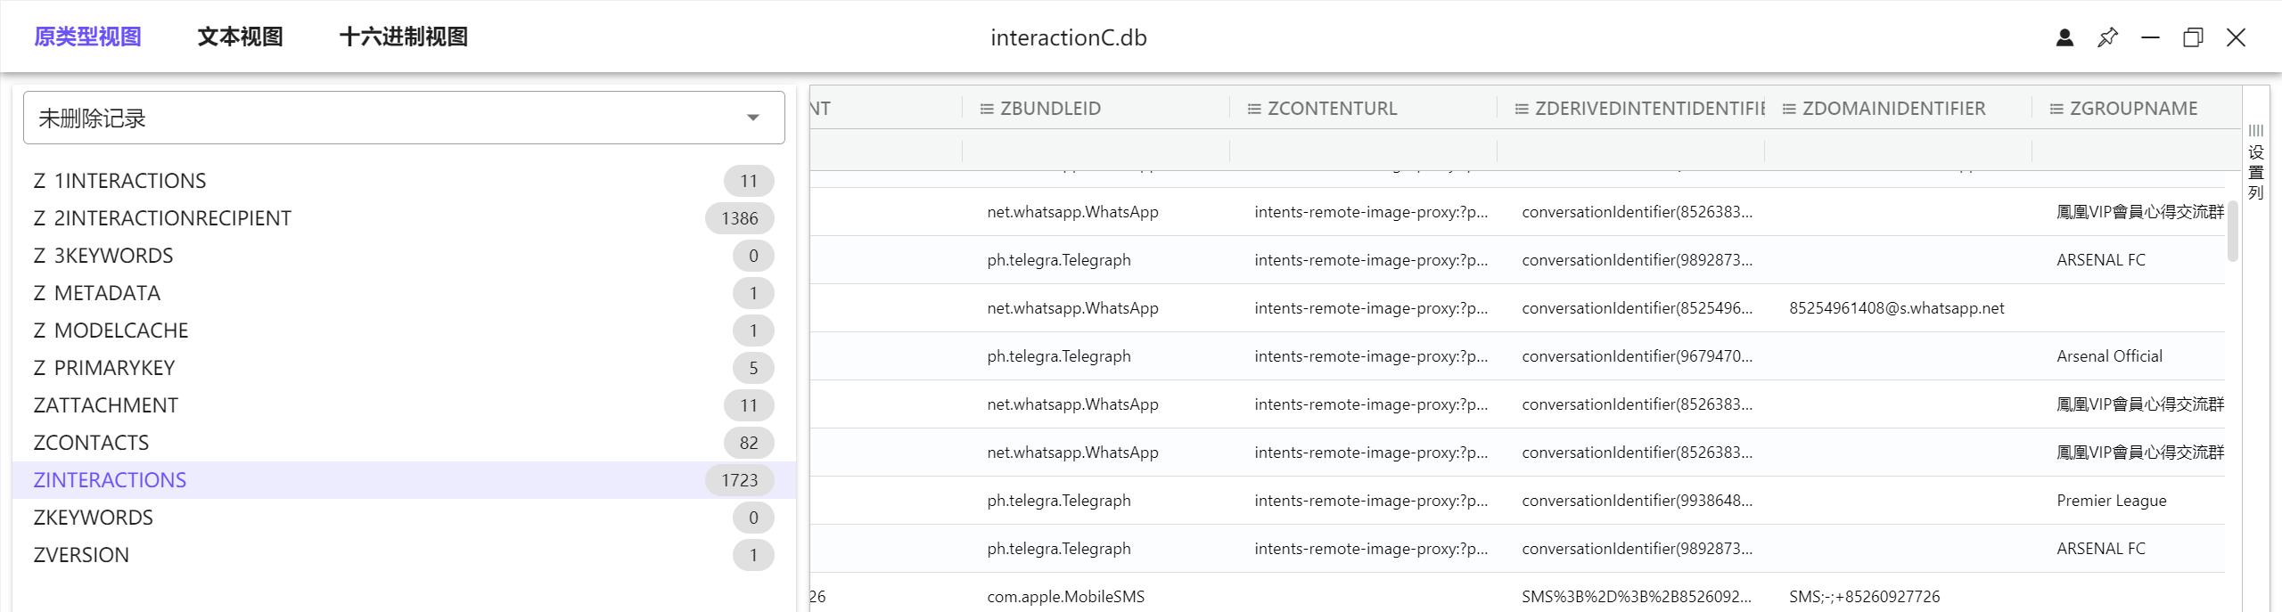Click the ZBUNDLEID filter input field

[1095, 151]
